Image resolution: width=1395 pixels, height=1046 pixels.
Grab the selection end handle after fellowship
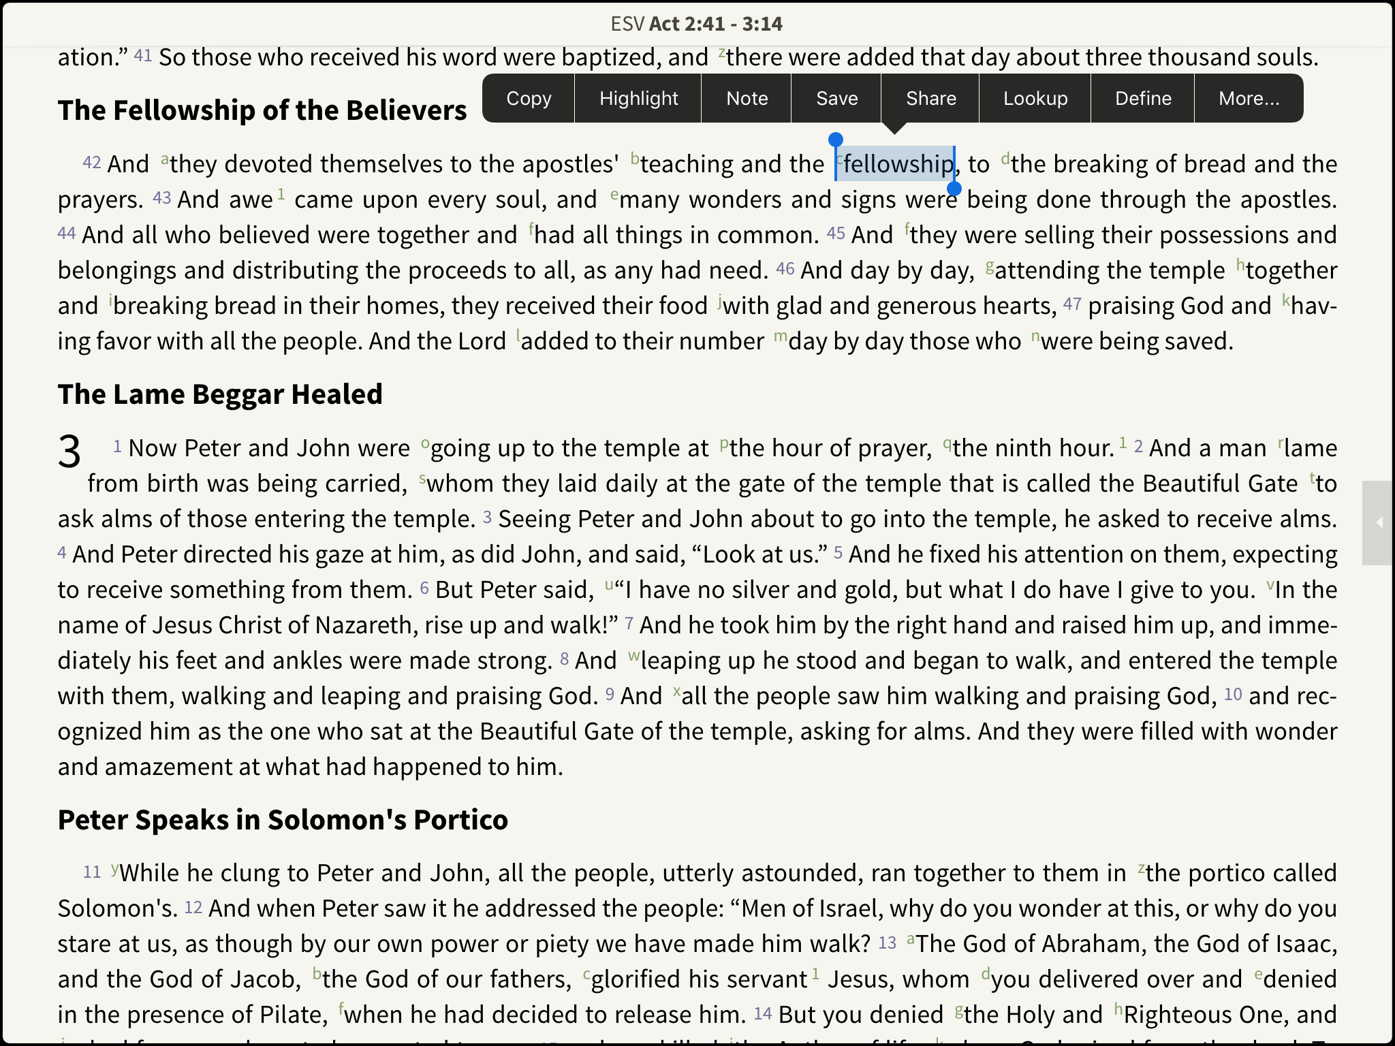pyautogui.click(x=954, y=189)
